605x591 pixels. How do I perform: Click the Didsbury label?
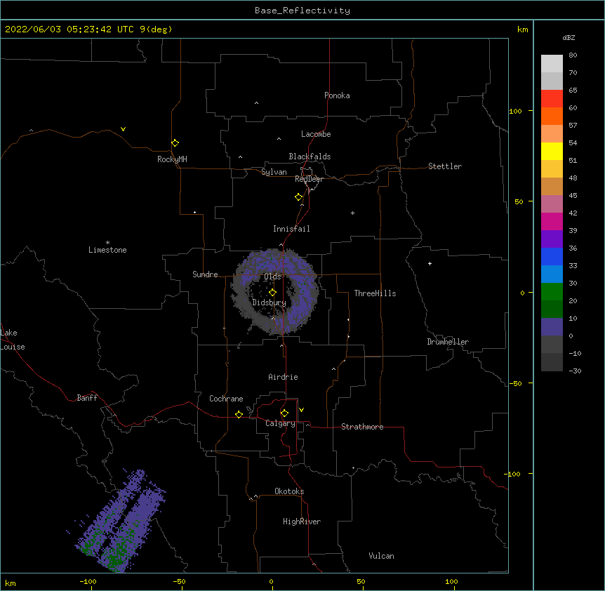pyautogui.click(x=269, y=303)
